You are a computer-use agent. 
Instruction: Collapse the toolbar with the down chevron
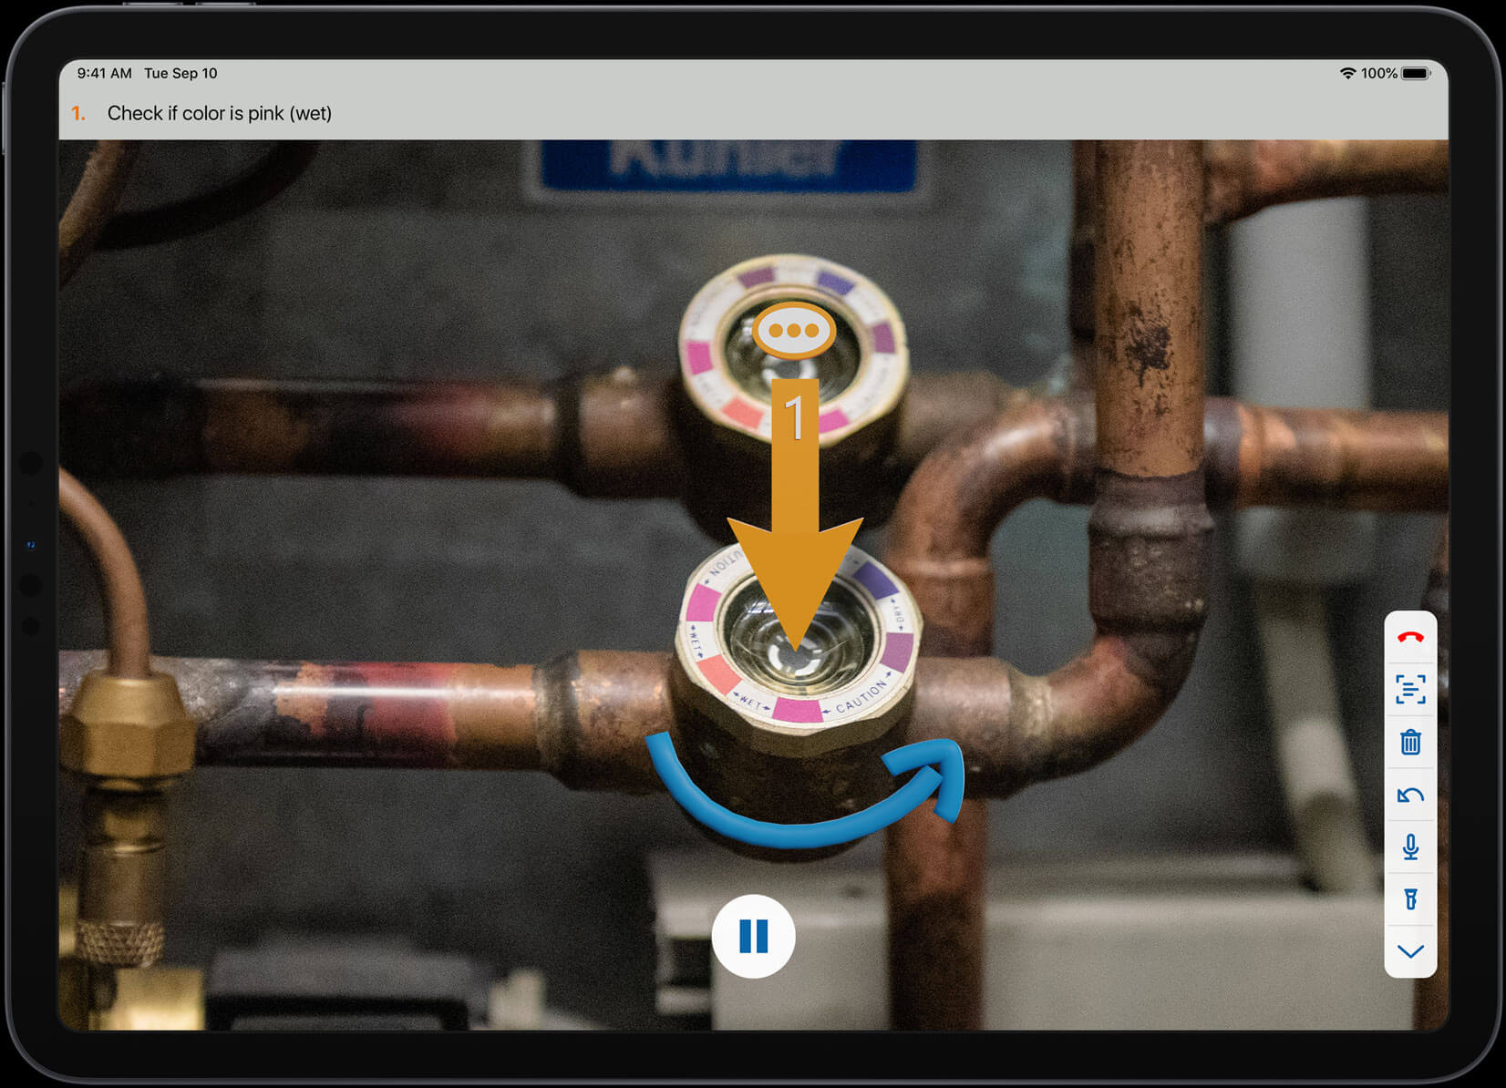click(x=1409, y=951)
